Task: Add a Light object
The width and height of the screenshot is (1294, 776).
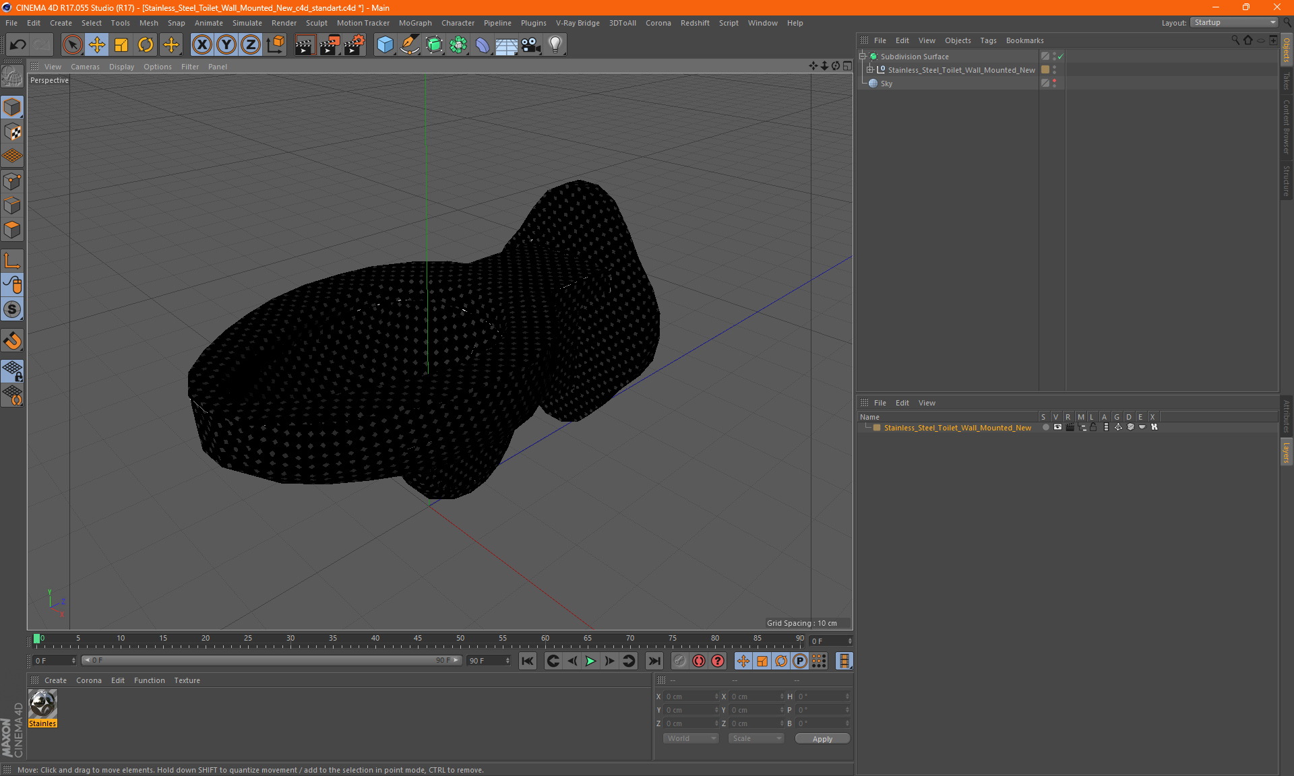Action: click(x=555, y=44)
